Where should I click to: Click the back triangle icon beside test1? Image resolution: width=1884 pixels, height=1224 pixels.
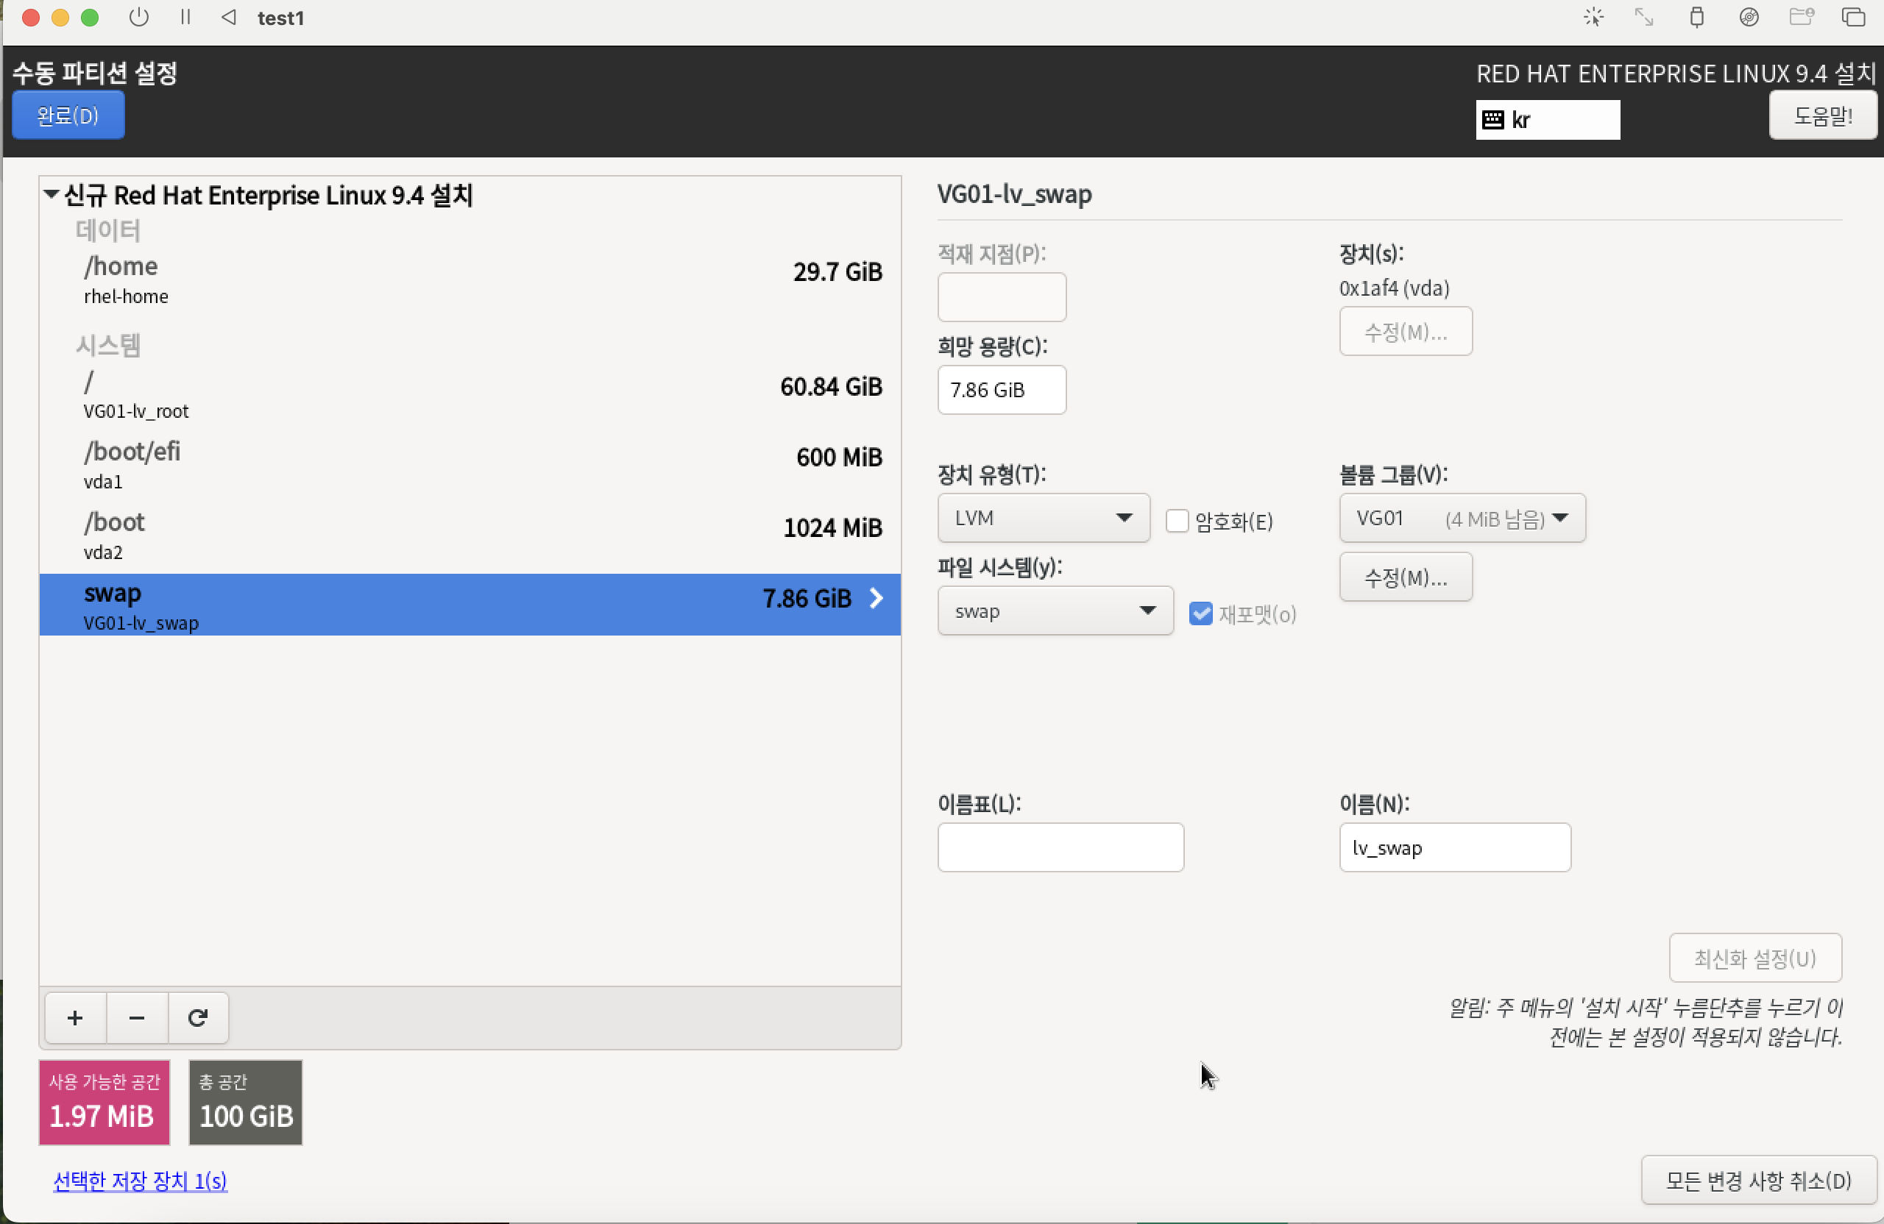tap(229, 18)
